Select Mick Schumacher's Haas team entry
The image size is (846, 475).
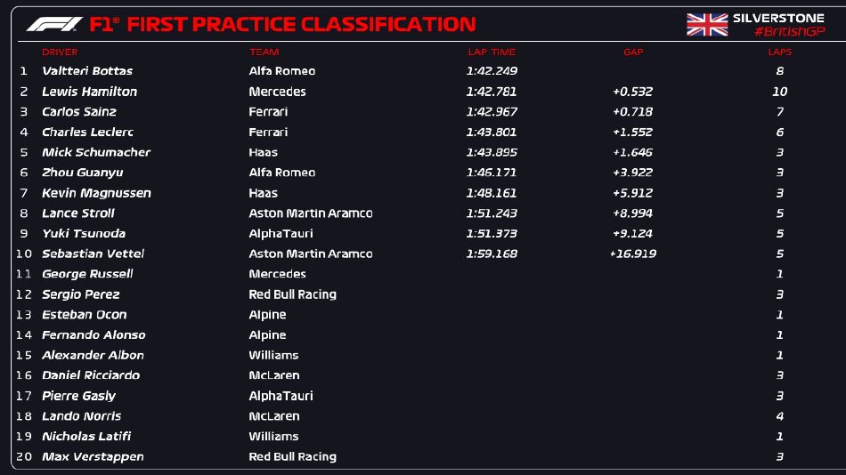click(264, 153)
